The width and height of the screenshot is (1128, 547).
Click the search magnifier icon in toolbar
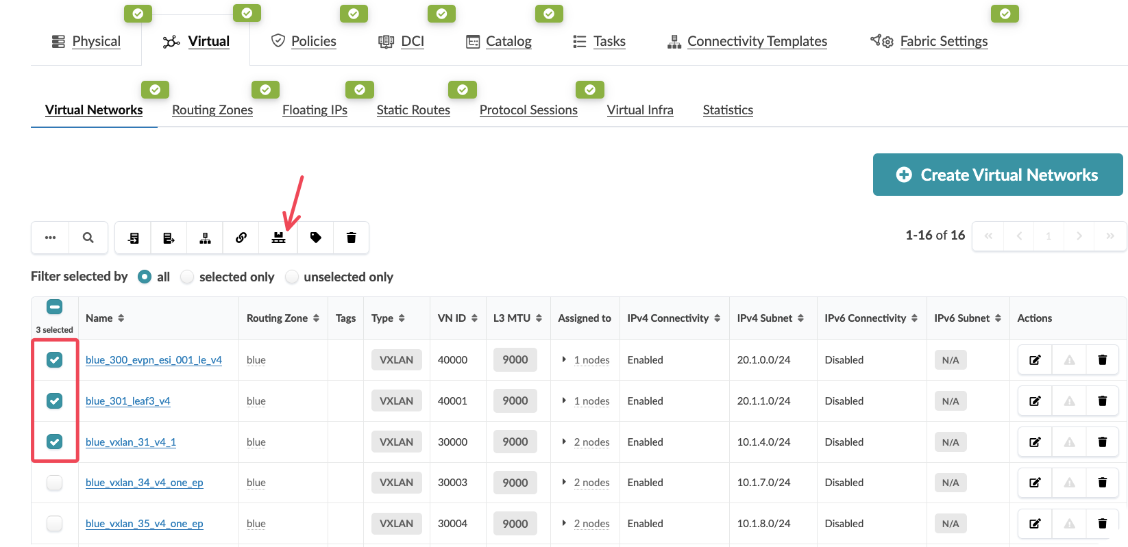tap(88, 238)
